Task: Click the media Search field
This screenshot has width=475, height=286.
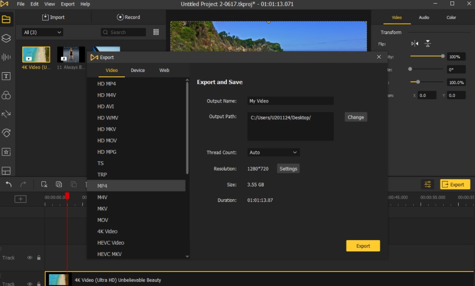Action: [123, 32]
